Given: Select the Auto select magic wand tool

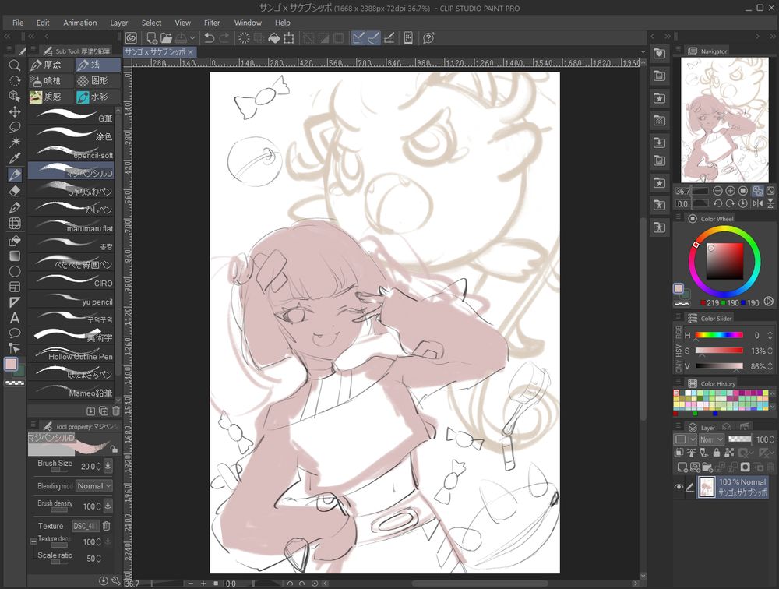Looking at the screenshot, I should (x=15, y=143).
